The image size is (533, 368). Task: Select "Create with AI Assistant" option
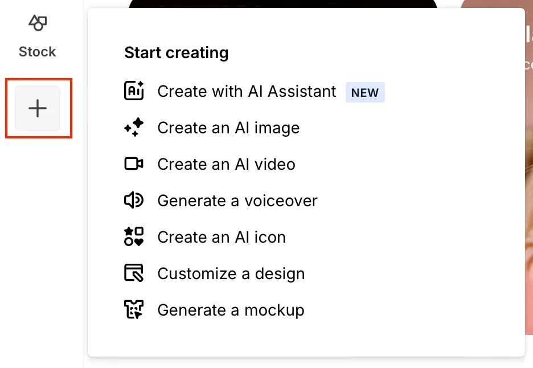click(x=247, y=91)
